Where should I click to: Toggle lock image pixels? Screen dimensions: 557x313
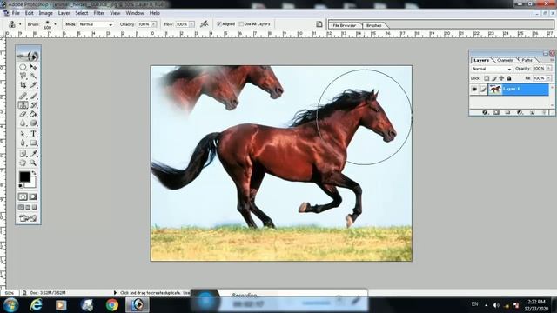coord(494,78)
